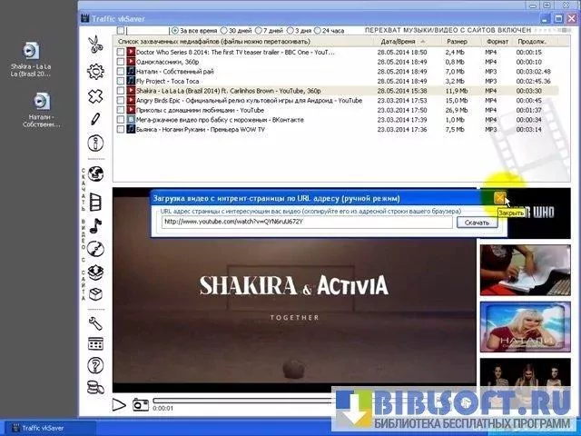Click the globe download icon
Viewport: 581px width, 436px height.
95,173
